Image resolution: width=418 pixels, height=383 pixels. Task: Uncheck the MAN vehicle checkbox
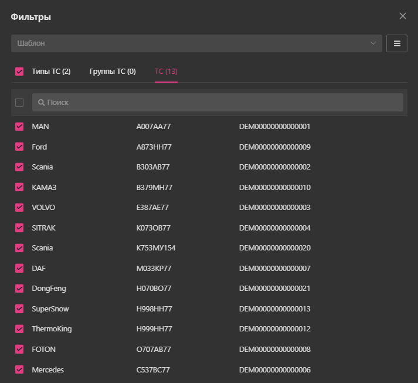click(19, 127)
